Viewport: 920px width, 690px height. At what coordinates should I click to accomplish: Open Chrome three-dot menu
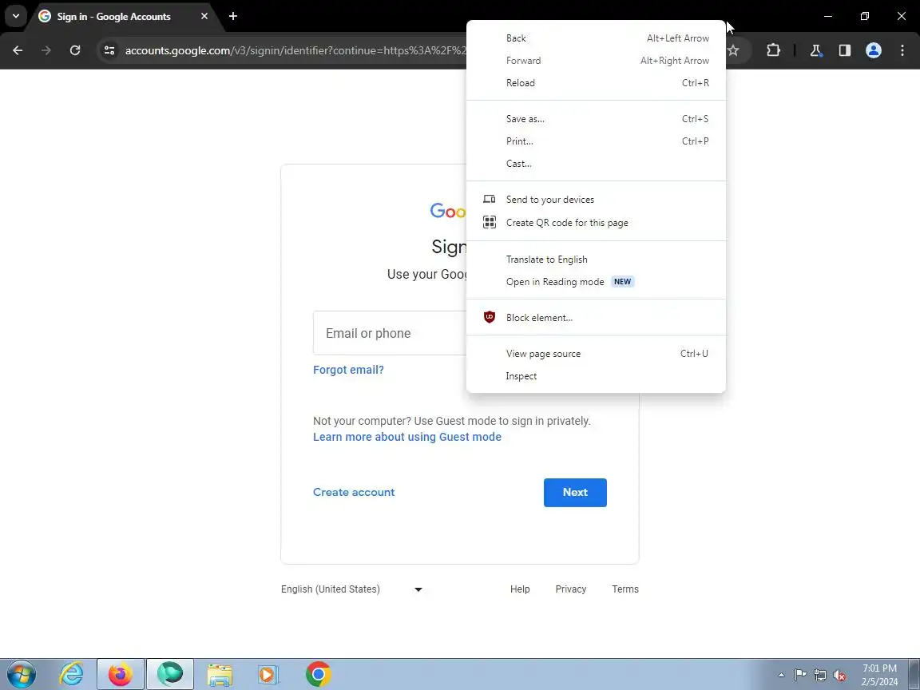point(902,50)
